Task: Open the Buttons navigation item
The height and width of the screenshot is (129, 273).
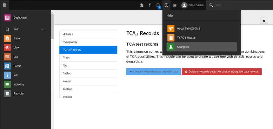Action: pyautogui.click(x=88, y=89)
